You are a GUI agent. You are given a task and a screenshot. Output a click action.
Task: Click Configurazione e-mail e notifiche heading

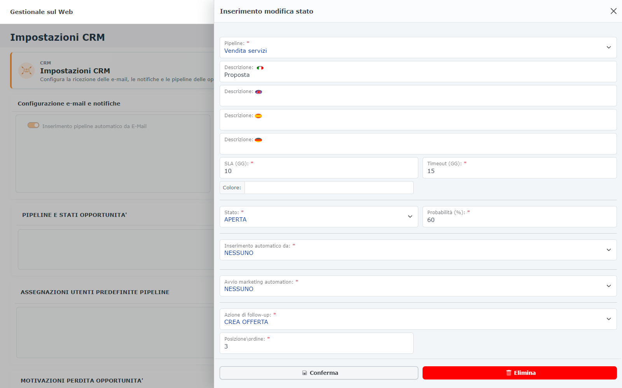pyautogui.click(x=69, y=104)
